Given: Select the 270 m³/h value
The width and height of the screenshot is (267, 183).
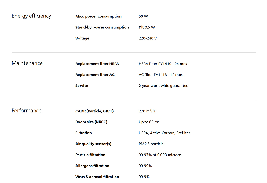Looking at the screenshot, I should point(147,111).
